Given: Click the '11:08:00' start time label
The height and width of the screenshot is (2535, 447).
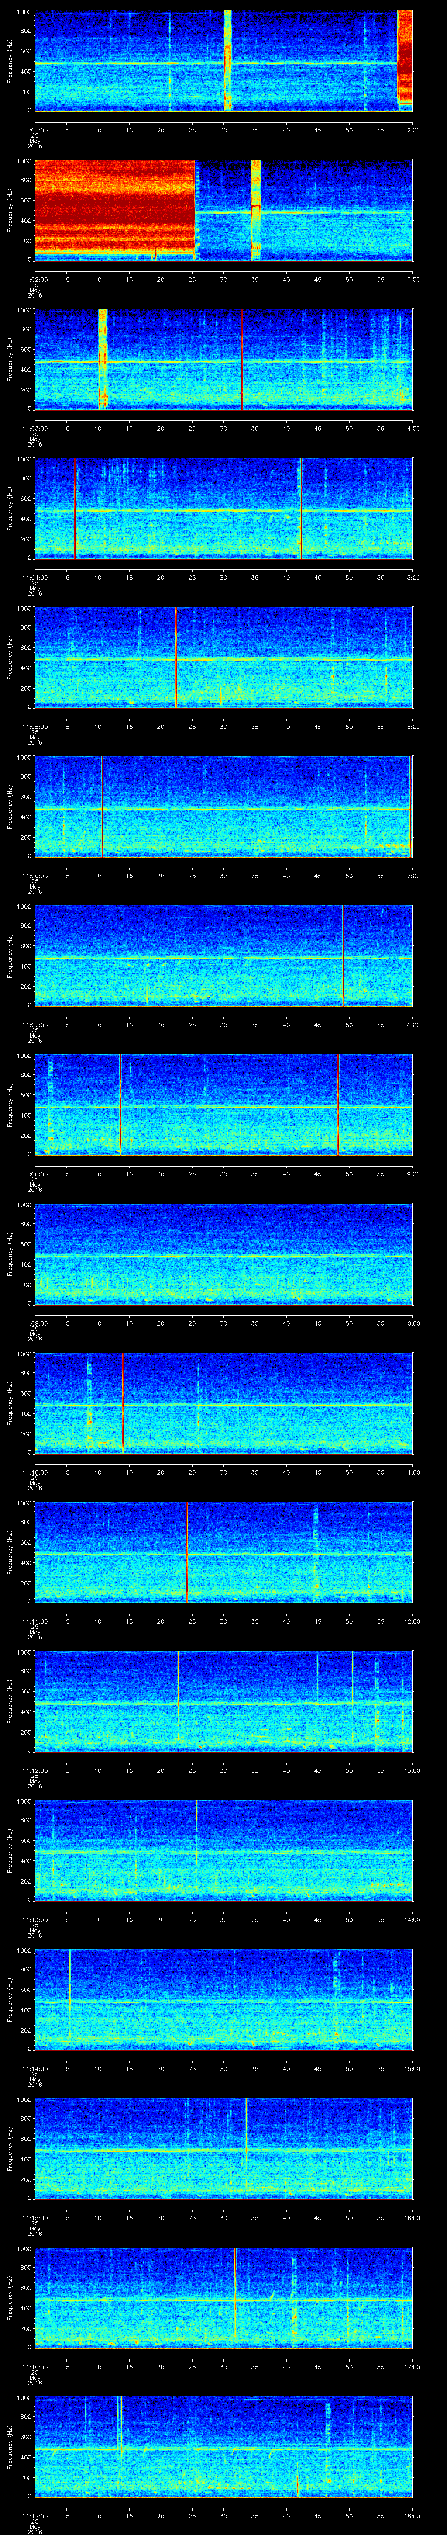Looking at the screenshot, I should [35, 1174].
